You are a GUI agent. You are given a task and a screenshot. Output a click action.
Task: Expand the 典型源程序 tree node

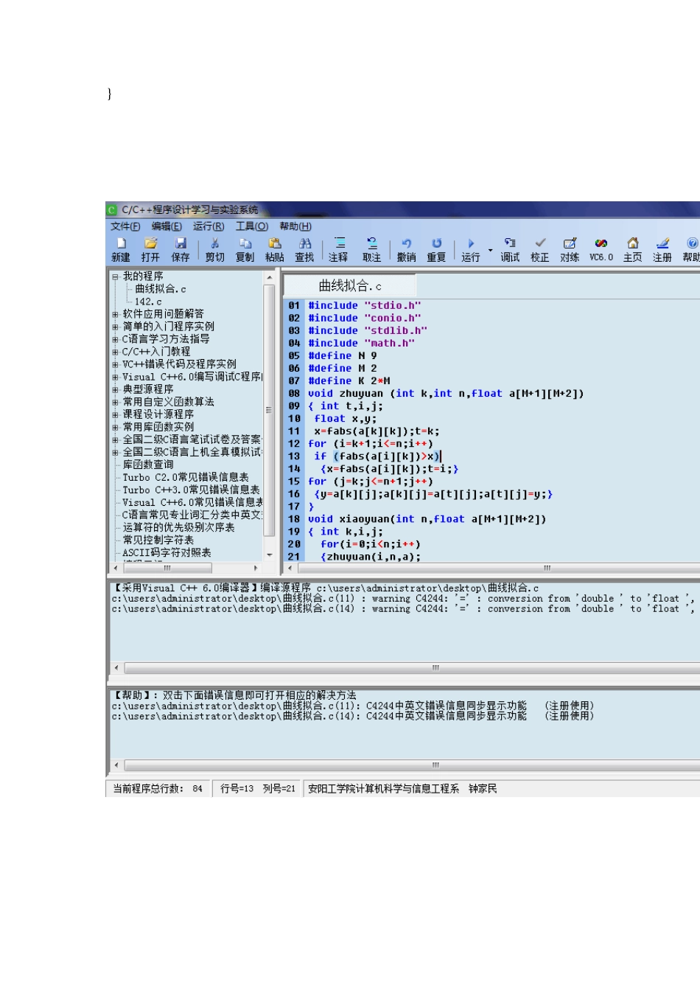pyautogui.click(x=115, y=389)
